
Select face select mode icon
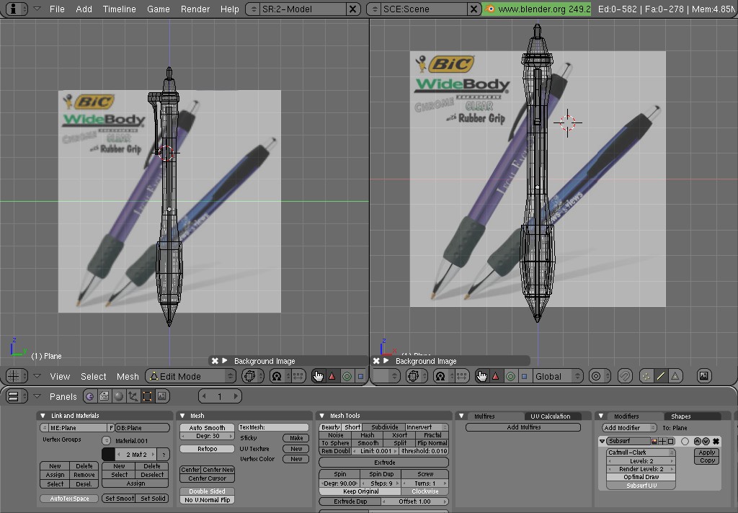pos(675,376)
